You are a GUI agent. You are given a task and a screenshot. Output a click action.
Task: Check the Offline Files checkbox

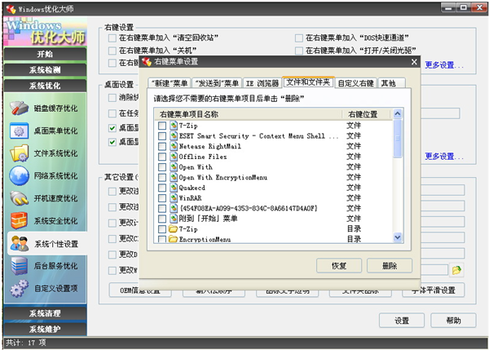click(162, 157)
